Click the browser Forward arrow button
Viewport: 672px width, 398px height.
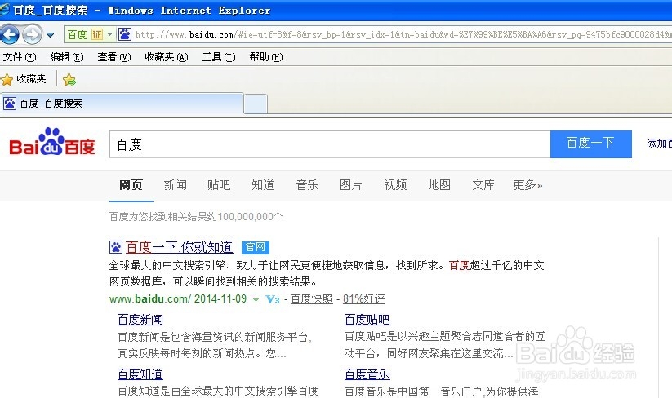pyautogui.click(x=32, y=35)
